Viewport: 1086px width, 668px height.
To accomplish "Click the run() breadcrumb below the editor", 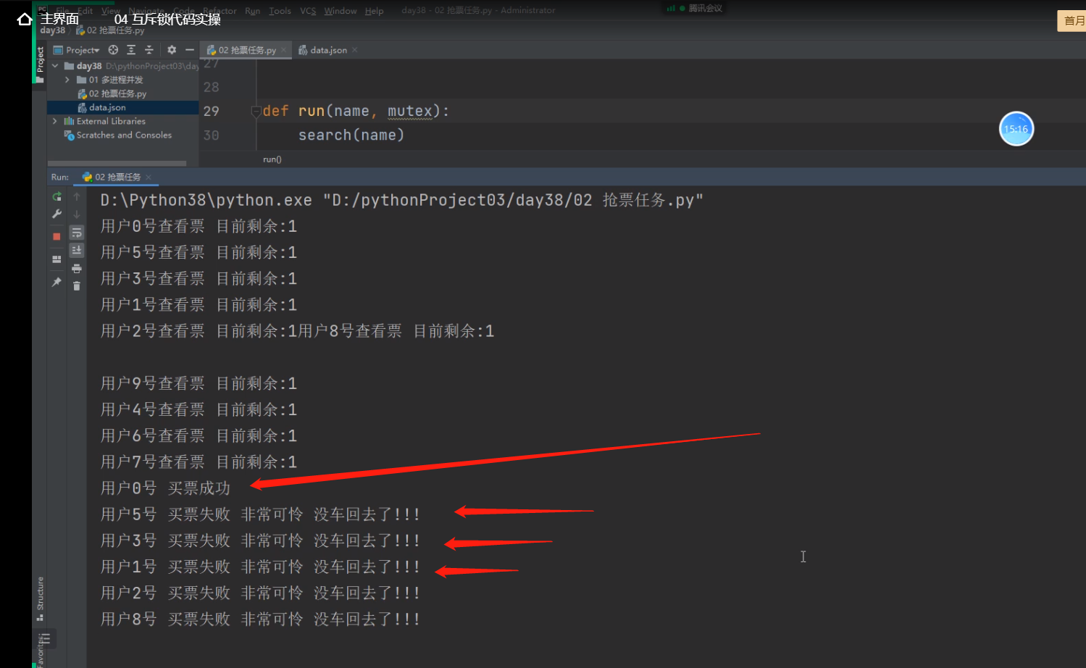I will 272,159.
